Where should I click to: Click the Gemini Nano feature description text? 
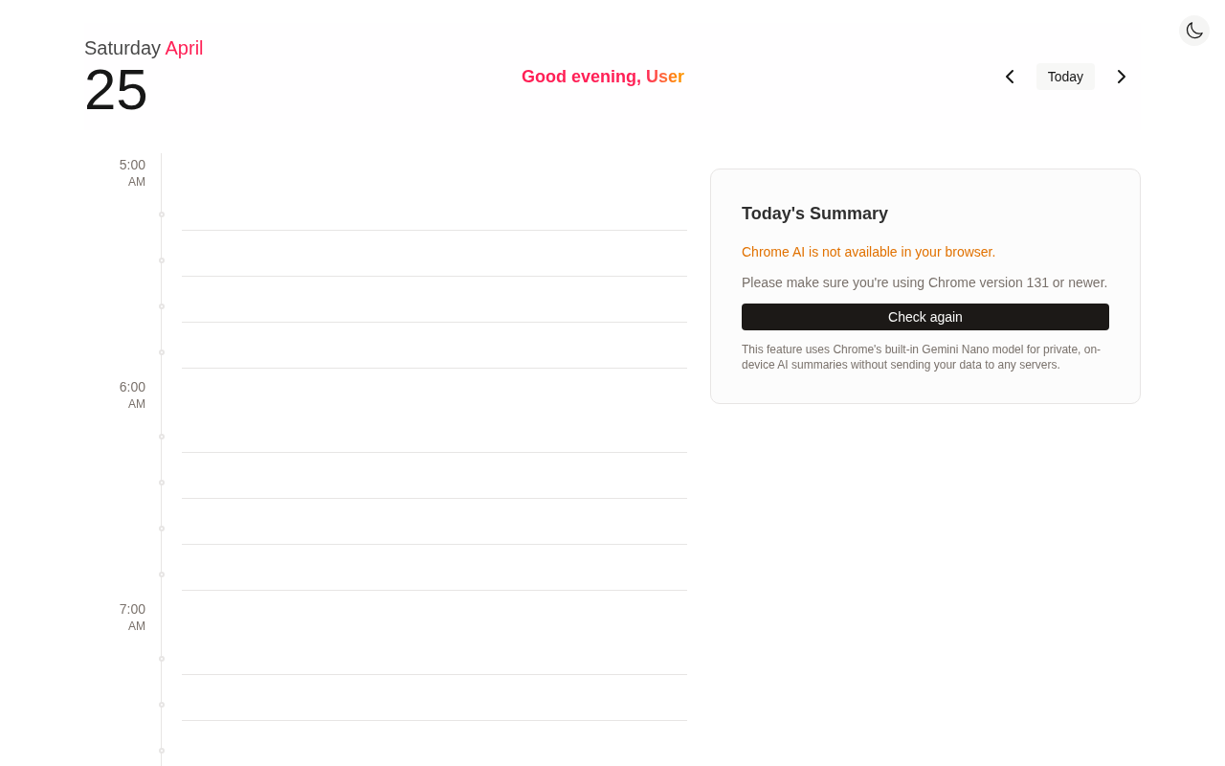click(x=921, y=357)
